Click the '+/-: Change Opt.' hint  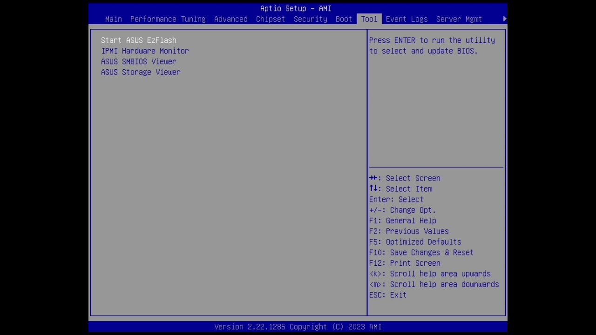click(x=402, y=210)
